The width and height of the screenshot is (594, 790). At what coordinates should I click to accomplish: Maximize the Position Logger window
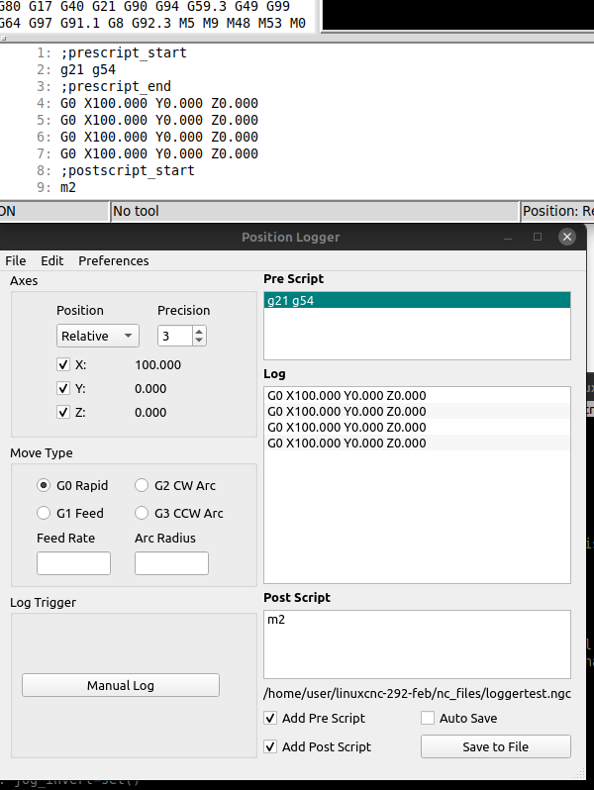538,237
